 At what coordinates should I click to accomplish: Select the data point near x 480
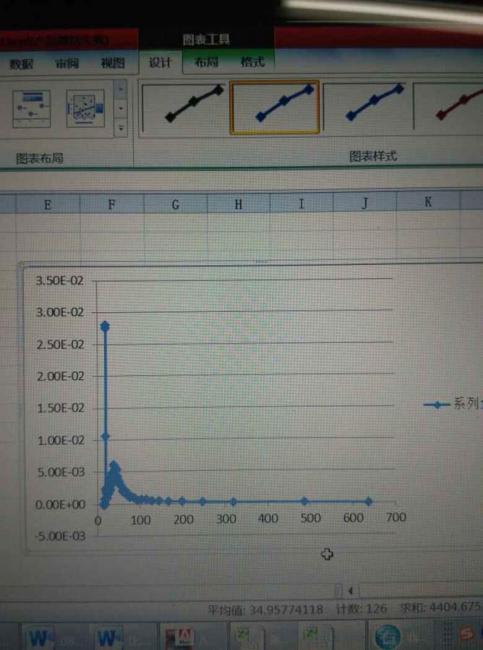[x=304, y=501]
